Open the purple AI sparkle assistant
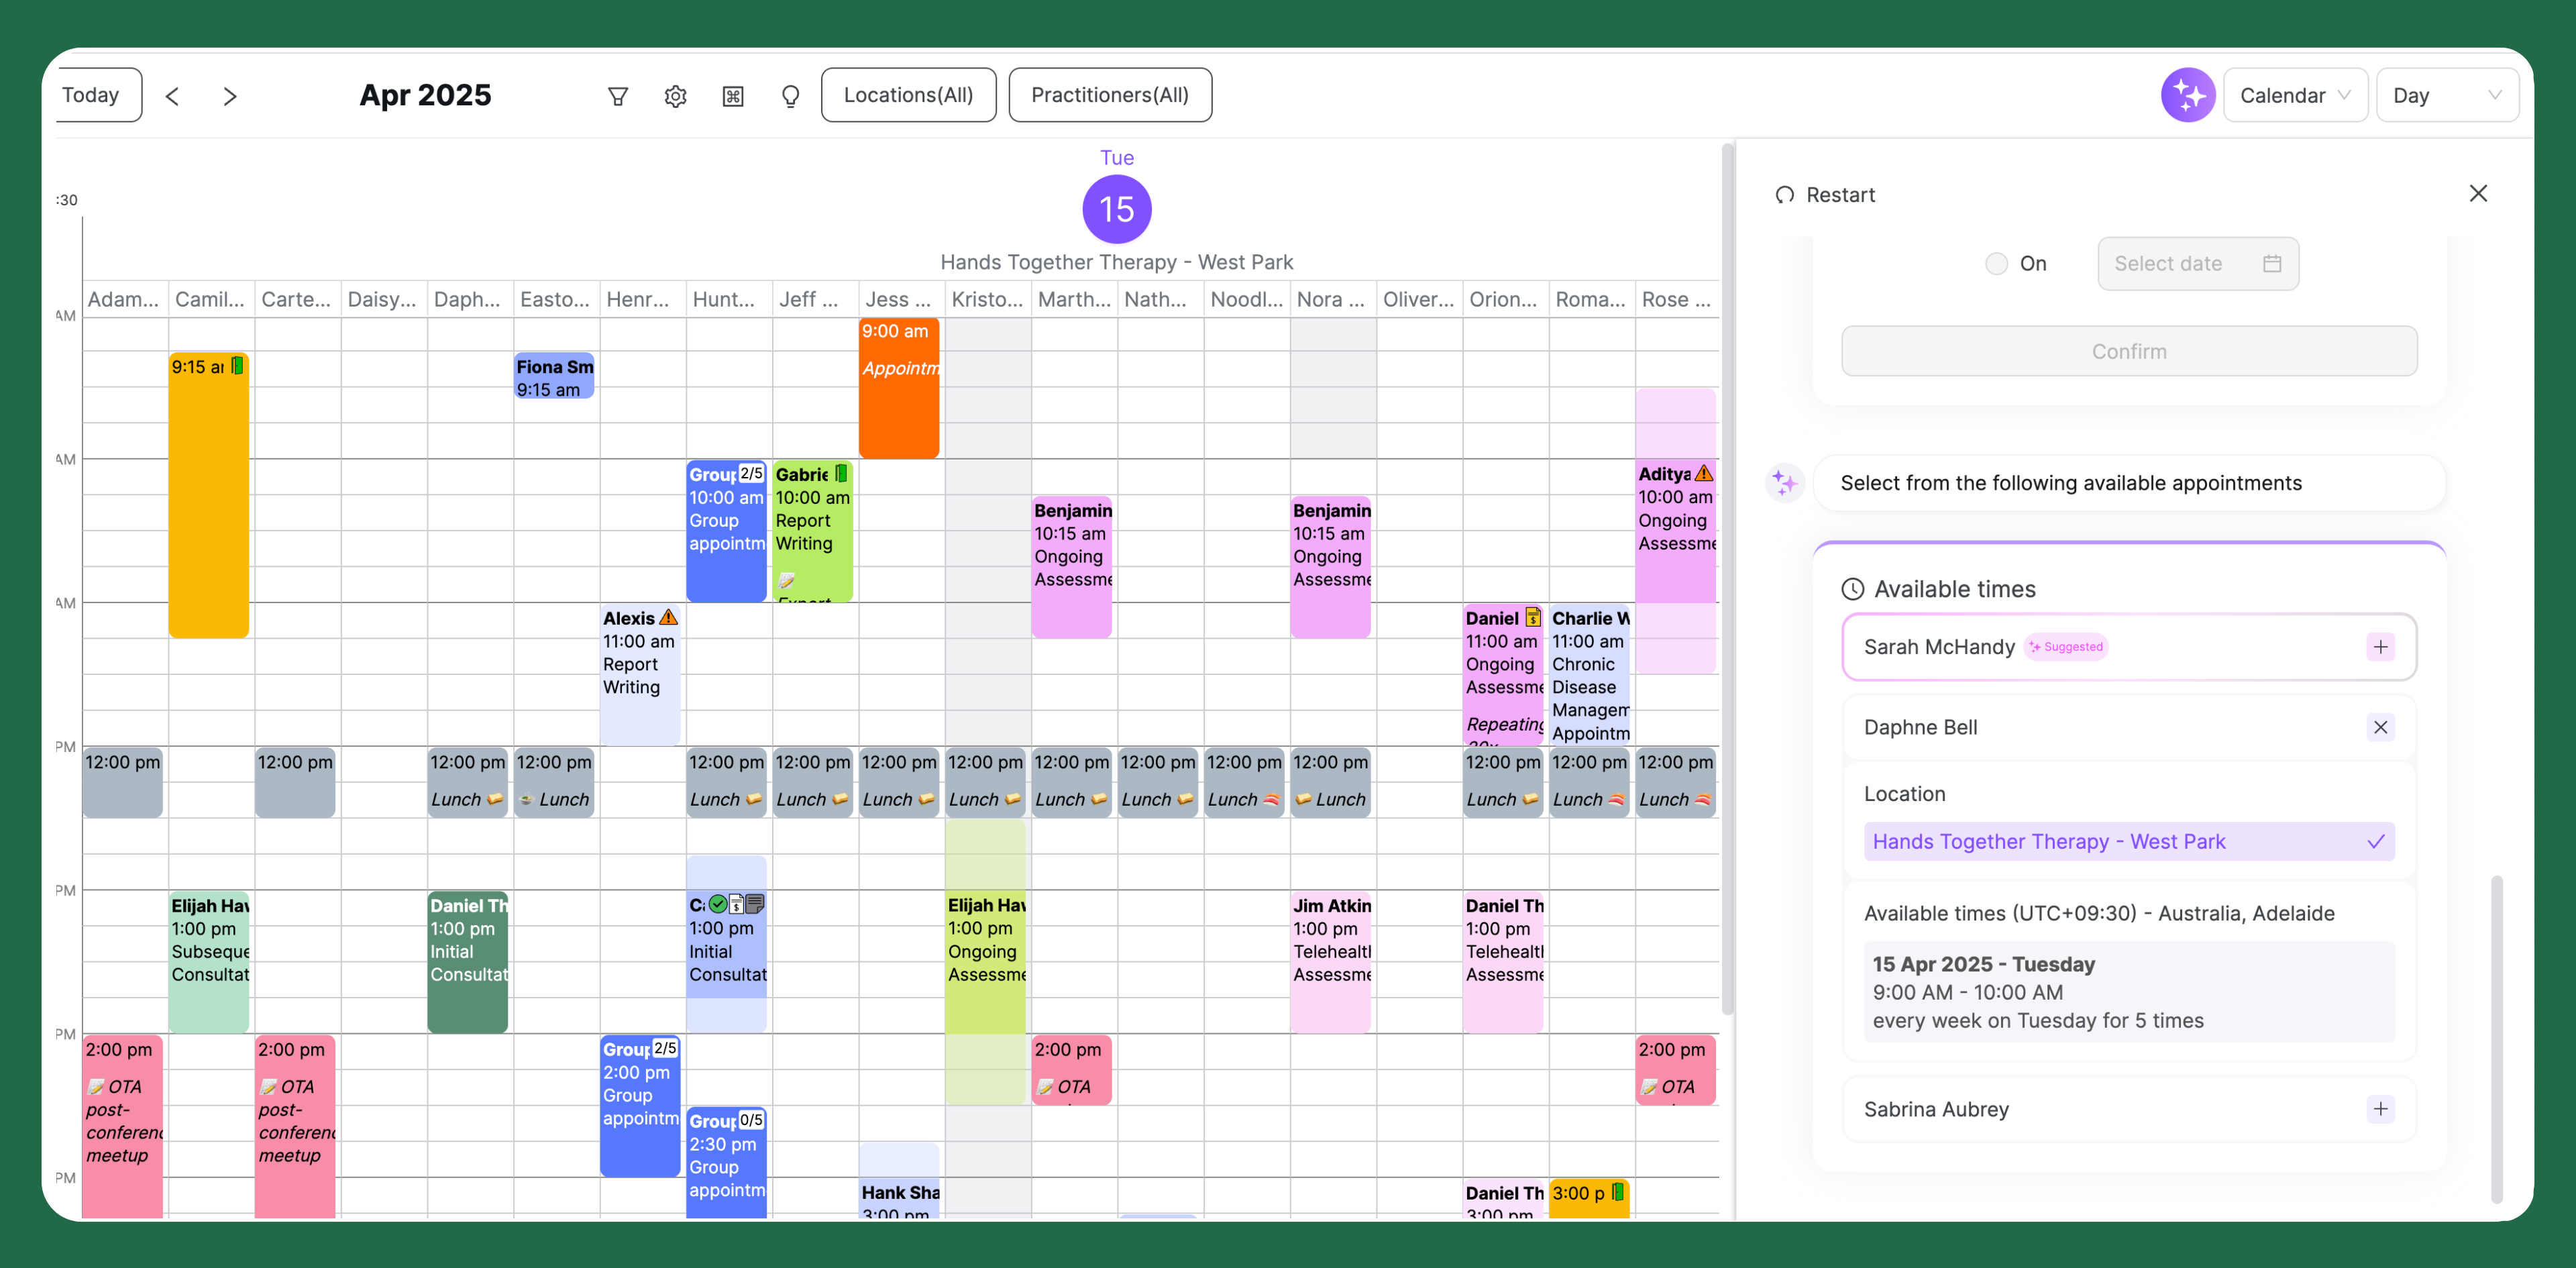This screenshot has height=1268, width=2576. click(2188, 96)
